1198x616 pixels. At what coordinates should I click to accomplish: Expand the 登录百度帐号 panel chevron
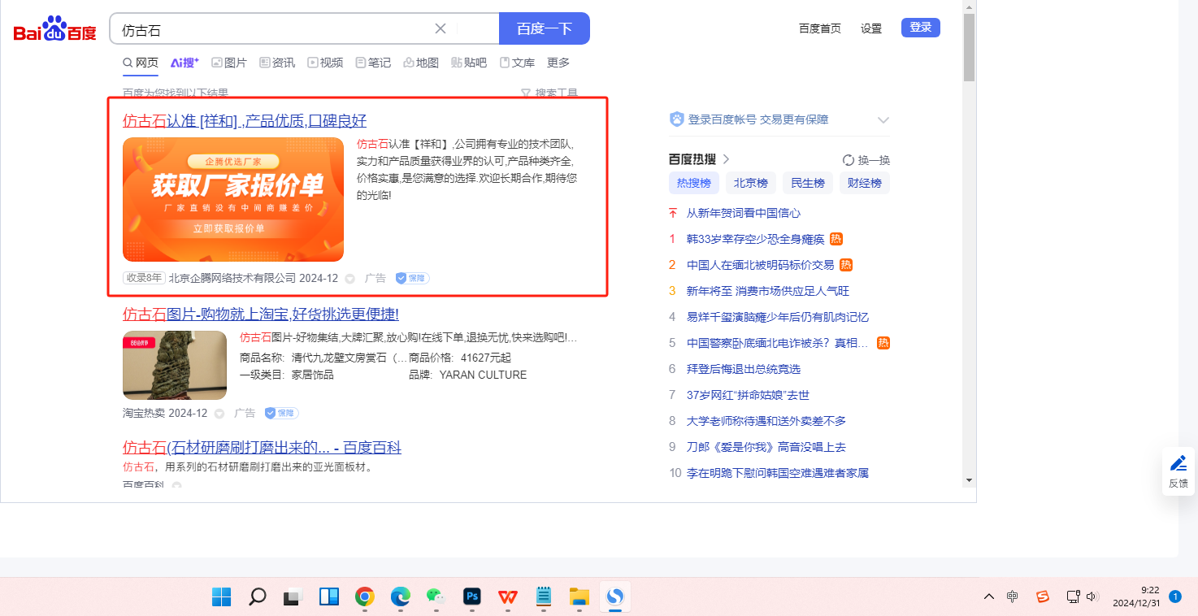click(883, 120)
